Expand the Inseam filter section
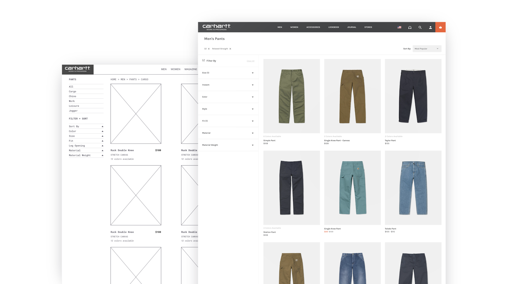This screenshot has height=284, width=505. [228, 85]
